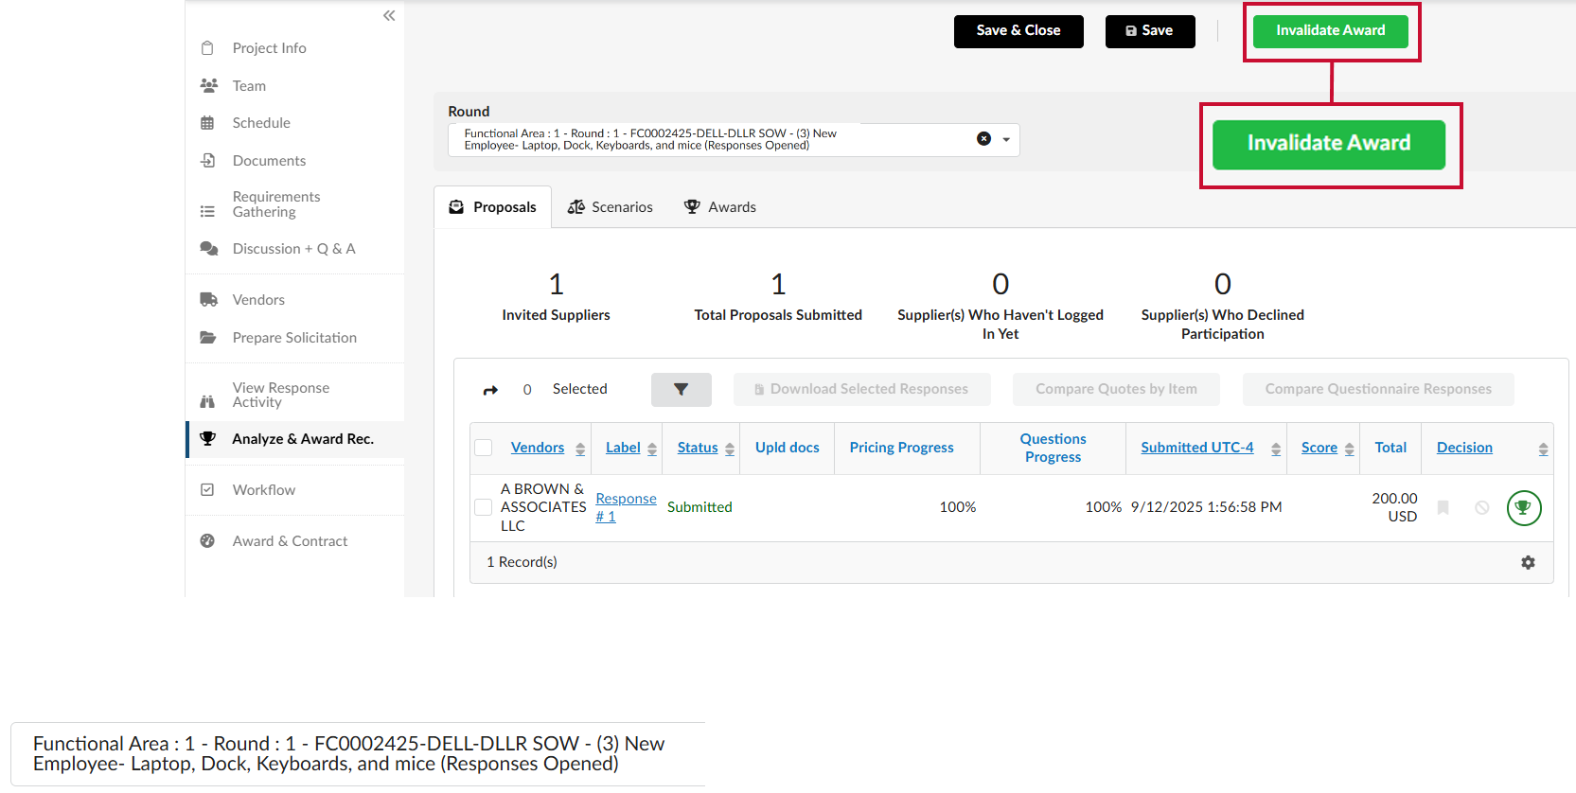Viewport: 1576px width, 793px height.
Task: Open table settings gear icon
Action: 1528,562
